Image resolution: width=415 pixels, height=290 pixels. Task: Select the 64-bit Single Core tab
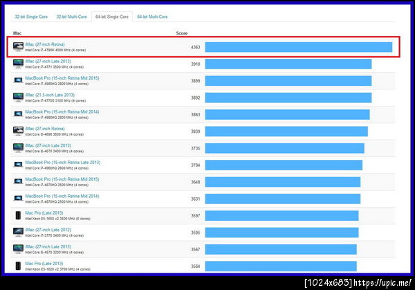(111, 17)
